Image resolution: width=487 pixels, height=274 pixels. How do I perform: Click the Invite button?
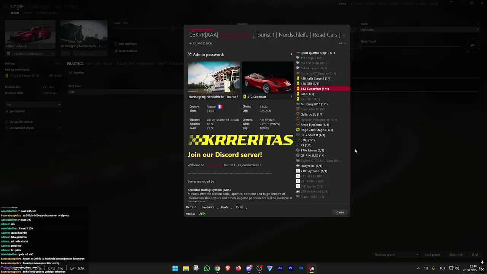225,207
